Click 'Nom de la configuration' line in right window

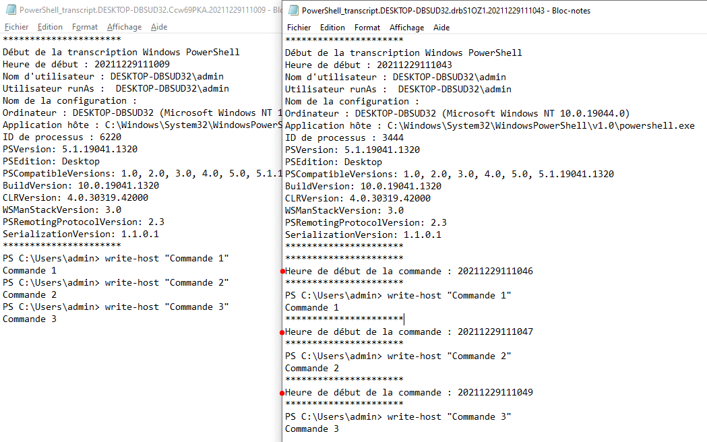[352, 101]
